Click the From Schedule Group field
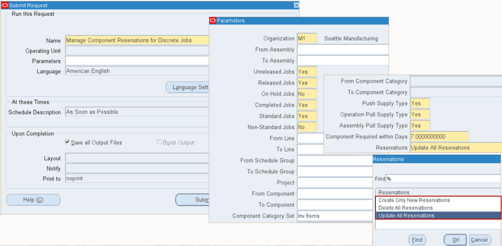 pyautogui.click(x=335, y=160)
